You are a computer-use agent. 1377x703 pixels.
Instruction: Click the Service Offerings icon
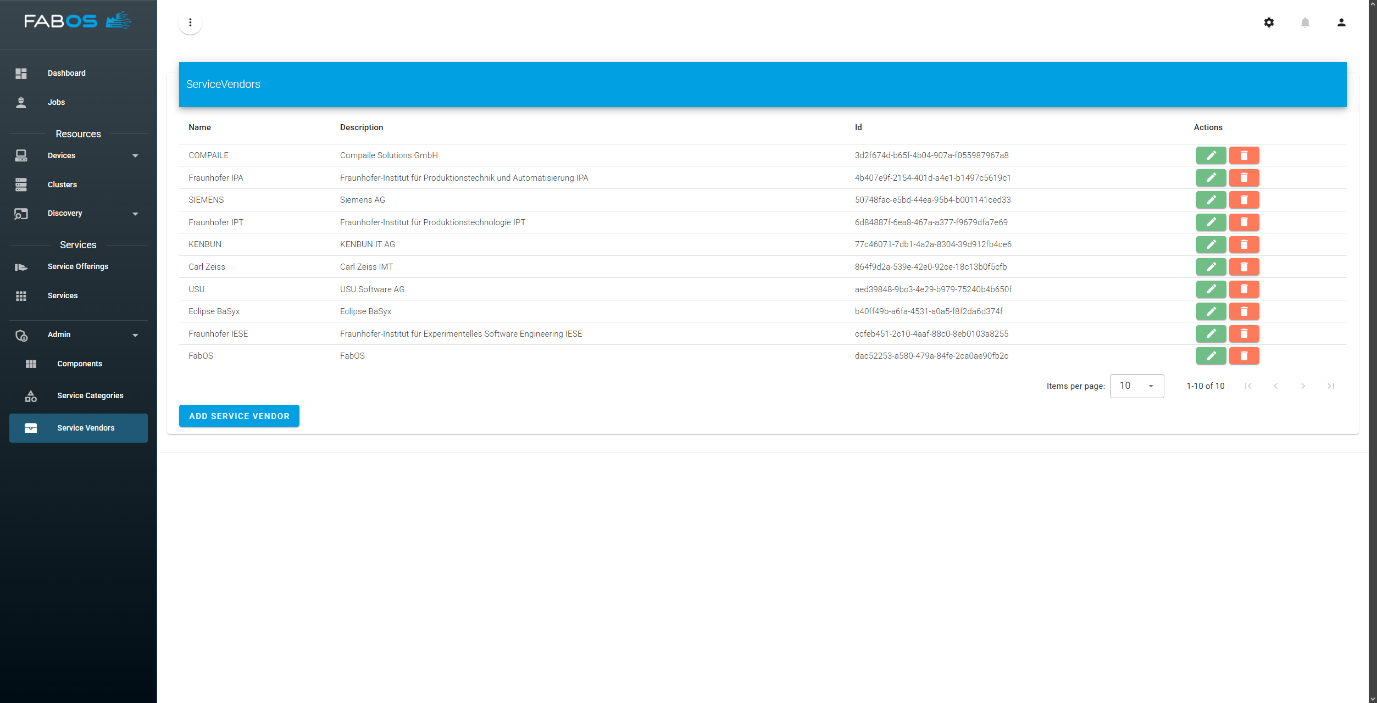coord(21,267)
